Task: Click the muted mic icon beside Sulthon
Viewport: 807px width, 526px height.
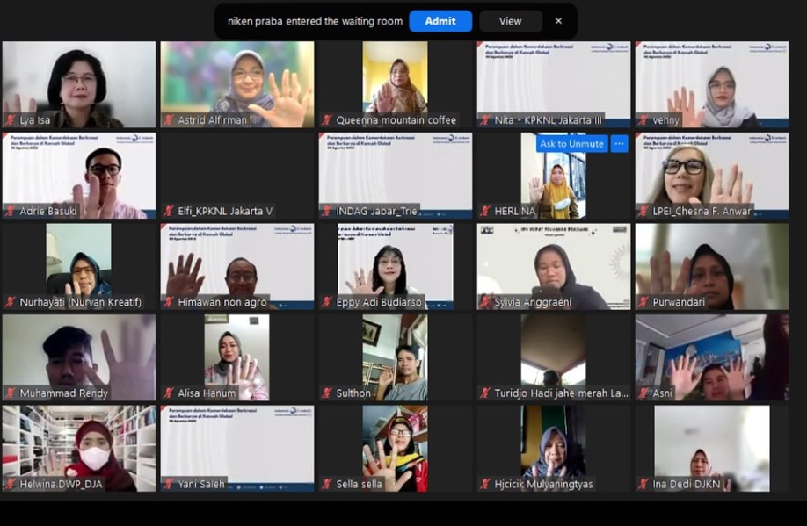Action: [327, 393]
